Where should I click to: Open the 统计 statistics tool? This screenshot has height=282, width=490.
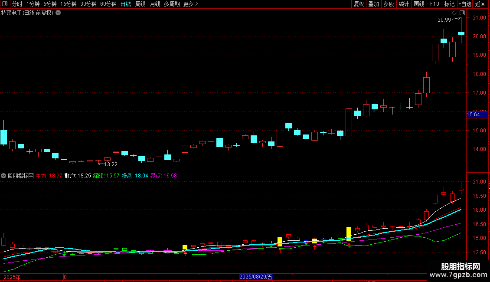click(403, 4)
